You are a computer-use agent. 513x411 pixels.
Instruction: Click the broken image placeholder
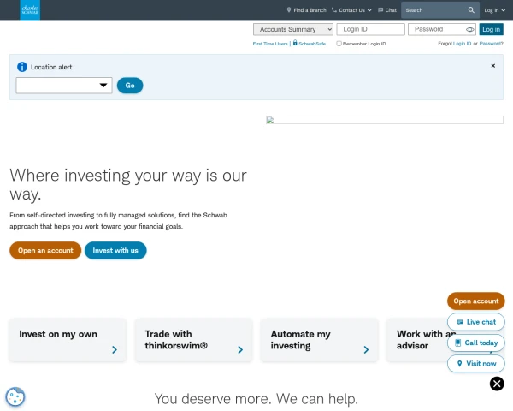(385, 120)
